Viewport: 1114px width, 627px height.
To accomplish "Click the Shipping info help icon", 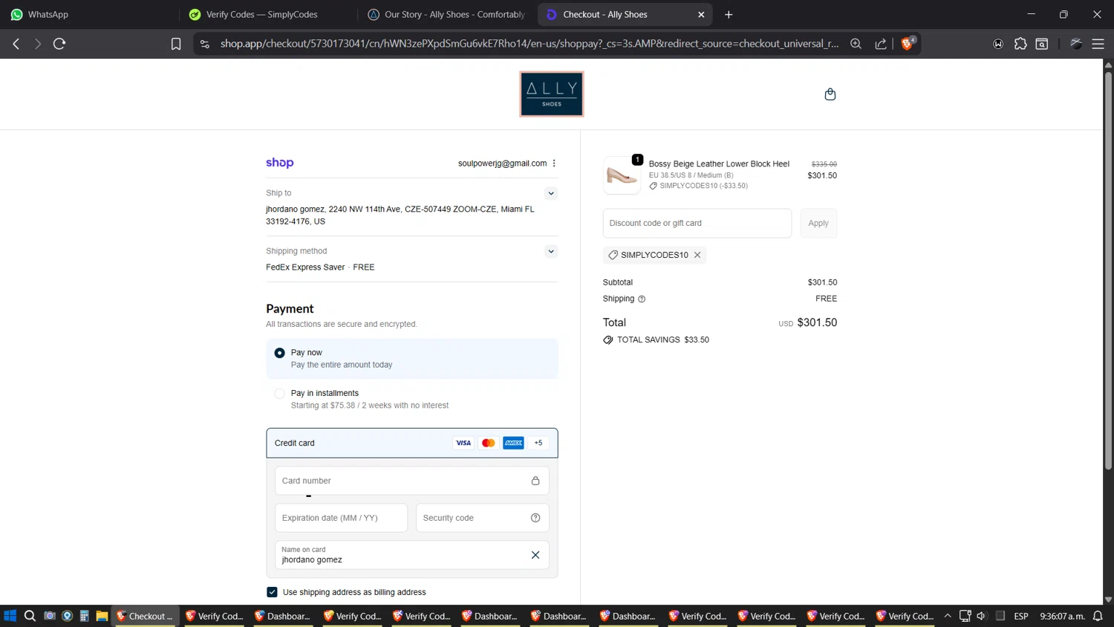I will pyautogui.click(x=642, y=299).
